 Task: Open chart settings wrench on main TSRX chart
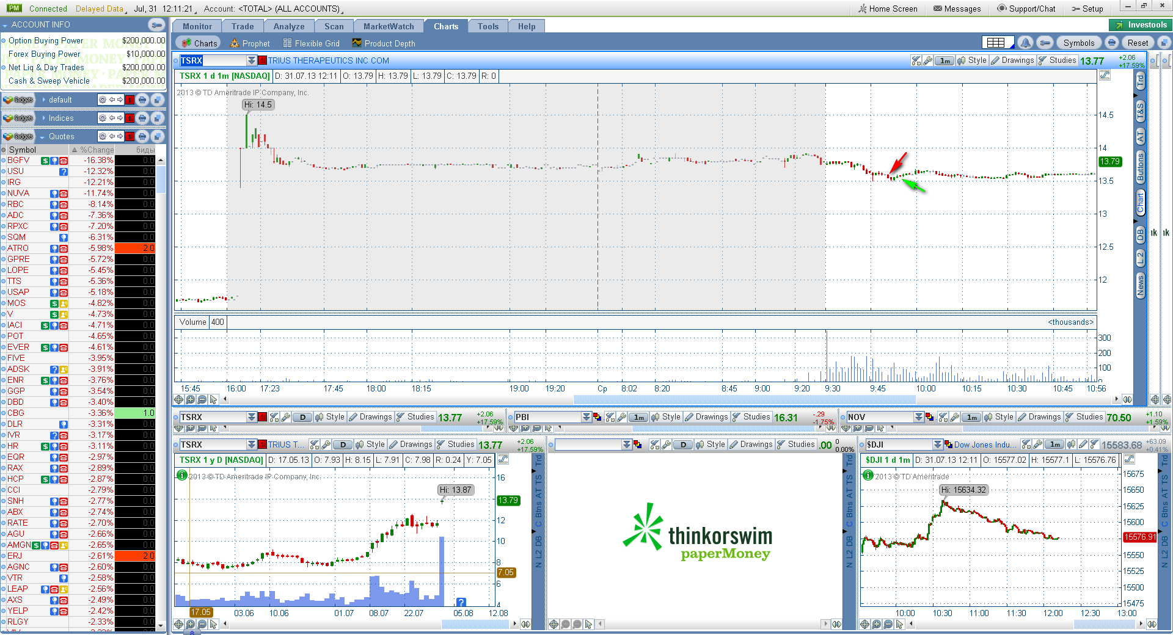927,60
